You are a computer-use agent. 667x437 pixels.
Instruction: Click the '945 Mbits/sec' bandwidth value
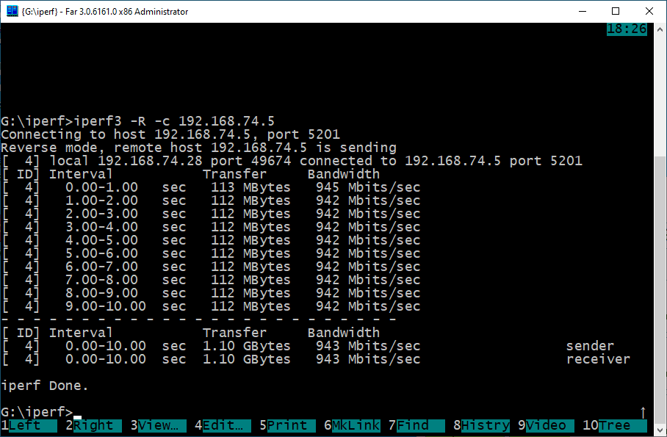(368, 187)
